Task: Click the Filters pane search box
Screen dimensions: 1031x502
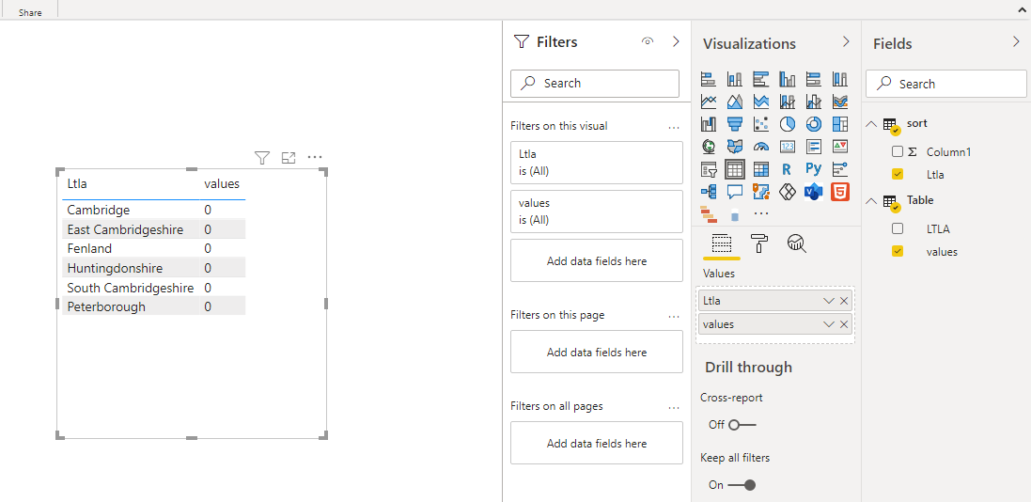Action: [x=594, y=84]
